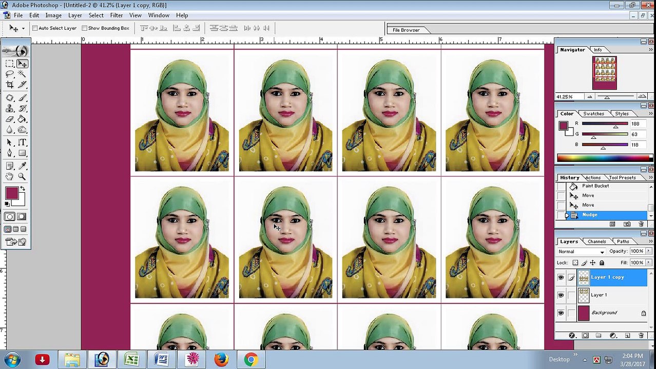Enable Auto Select Layer checkbox
Viewport: 656px width, 369px height.
coord(35,28)
